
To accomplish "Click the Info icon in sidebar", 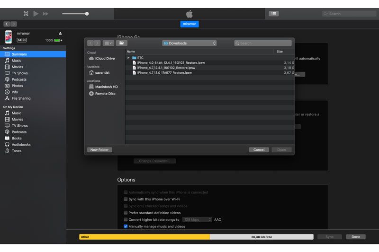I will 7,92.
